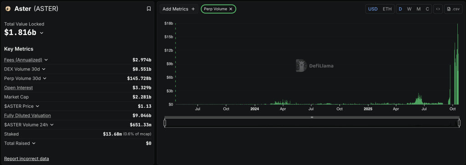This screenshot has width=466, height=165.
Task: Click the plus in Add Metrics
Action: tap(193, 9)
